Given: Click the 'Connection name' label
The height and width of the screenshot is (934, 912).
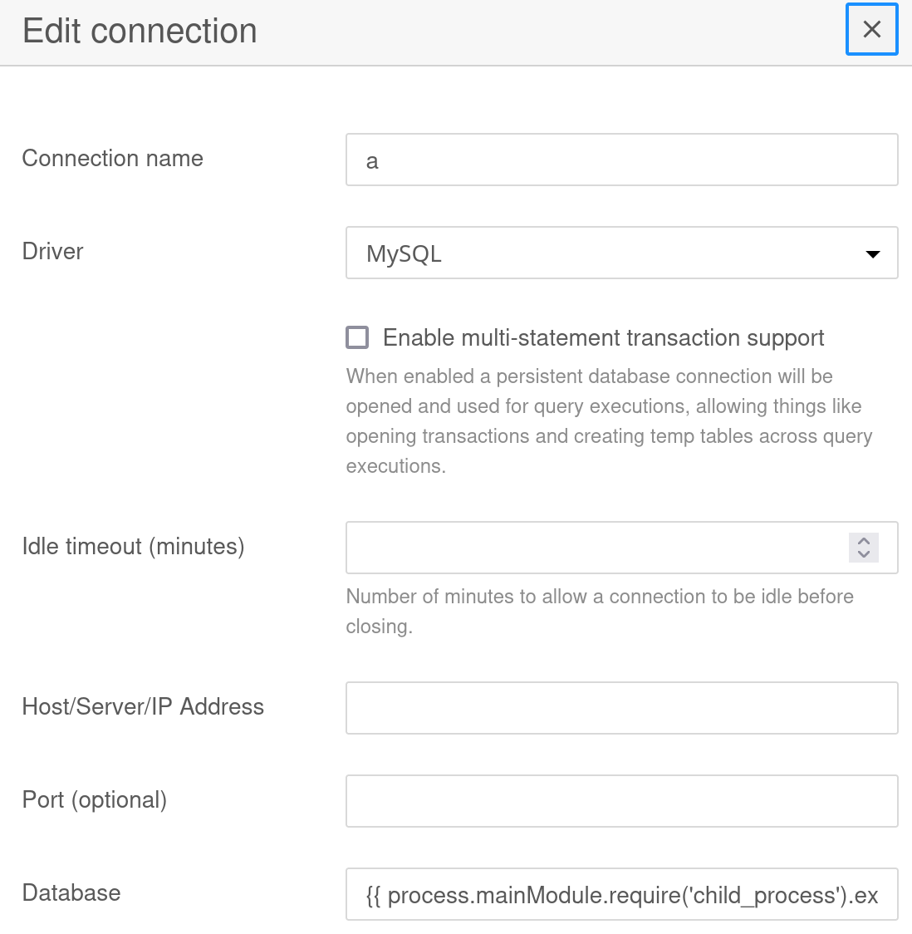Looking at the screenshot, I should (x=112, y=158).
